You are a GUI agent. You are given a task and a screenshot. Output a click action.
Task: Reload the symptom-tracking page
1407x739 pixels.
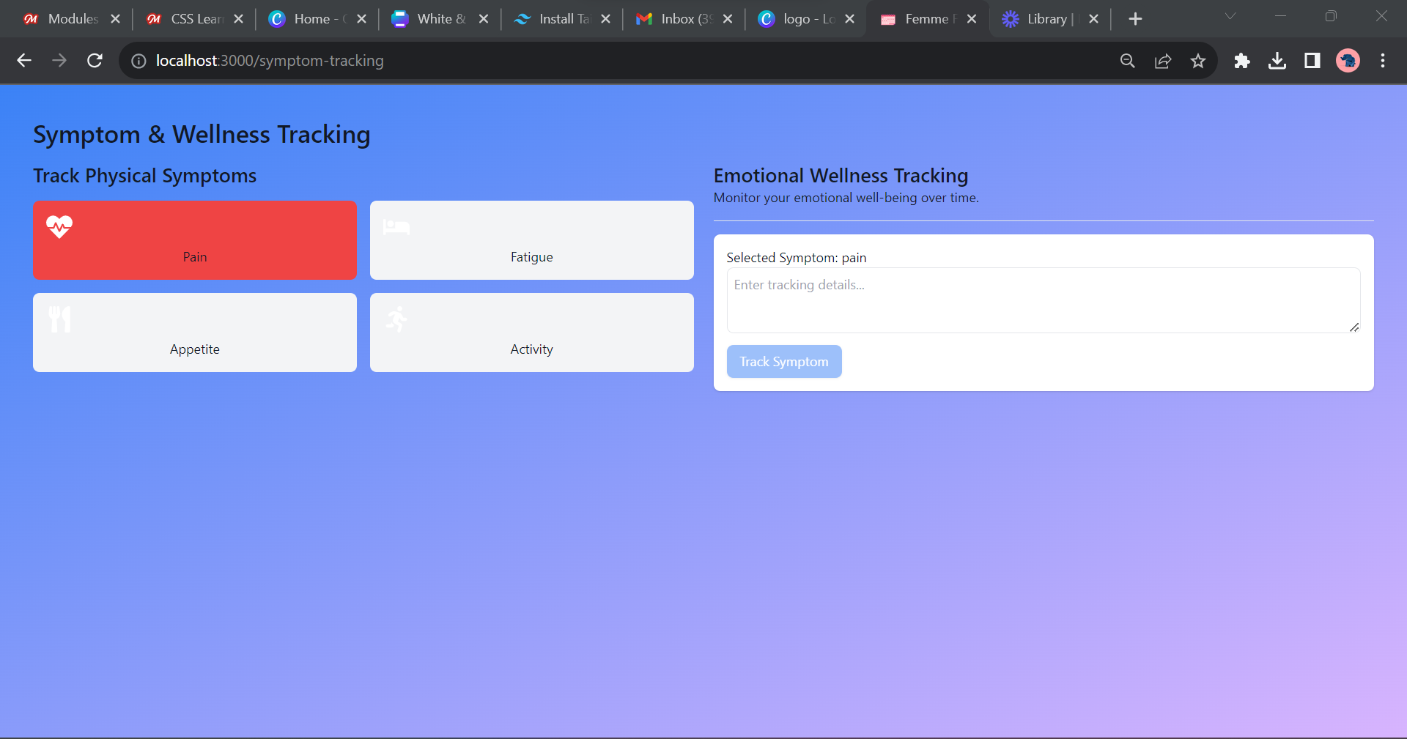point(95,61)
